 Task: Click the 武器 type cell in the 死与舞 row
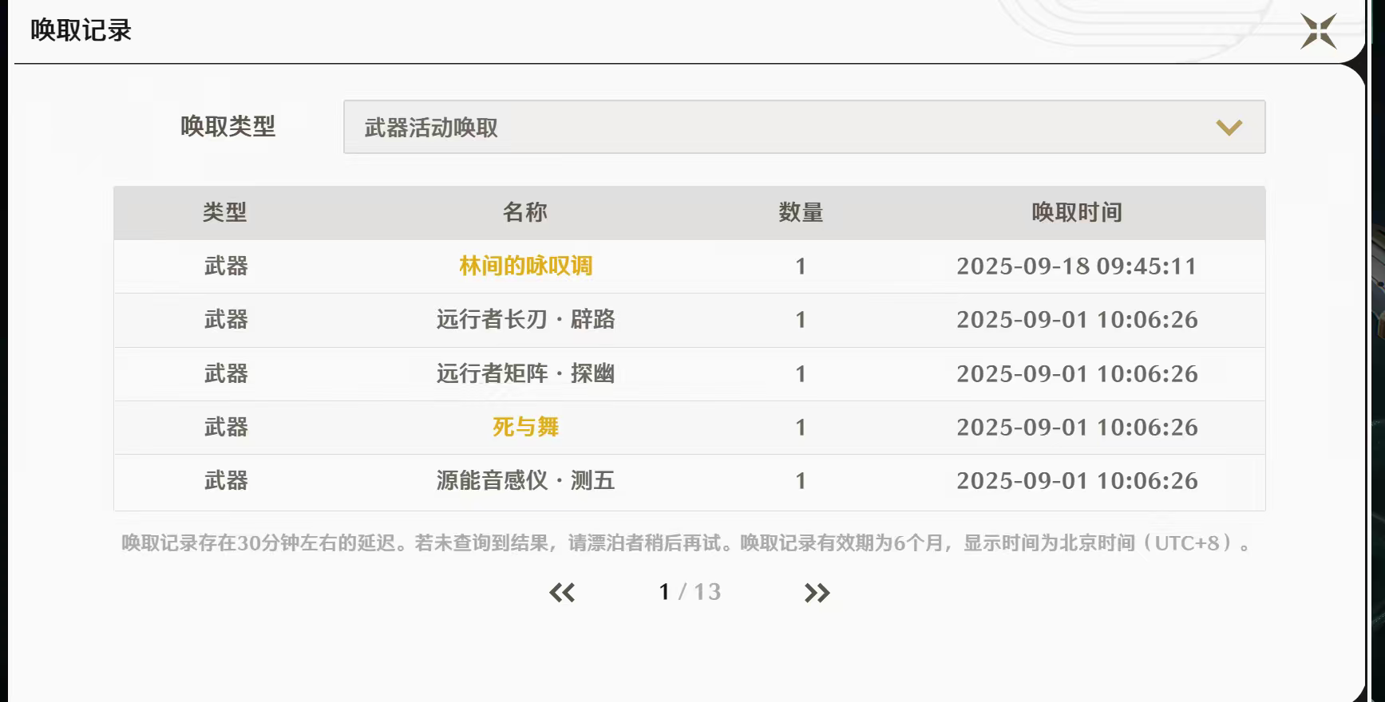pyautogui.click(x=226, y=427)
